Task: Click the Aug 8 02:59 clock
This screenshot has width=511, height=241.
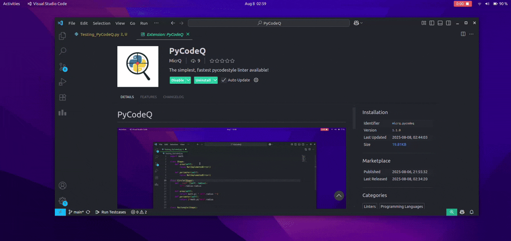Action: pos(255,4)
